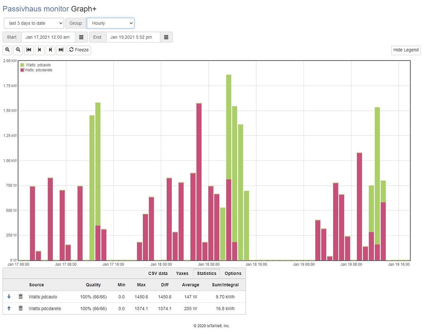Image resolution: width=430 pixels, height=336 pixels.
Task: Switch to the CSV data tab
Action: point(157,273)
